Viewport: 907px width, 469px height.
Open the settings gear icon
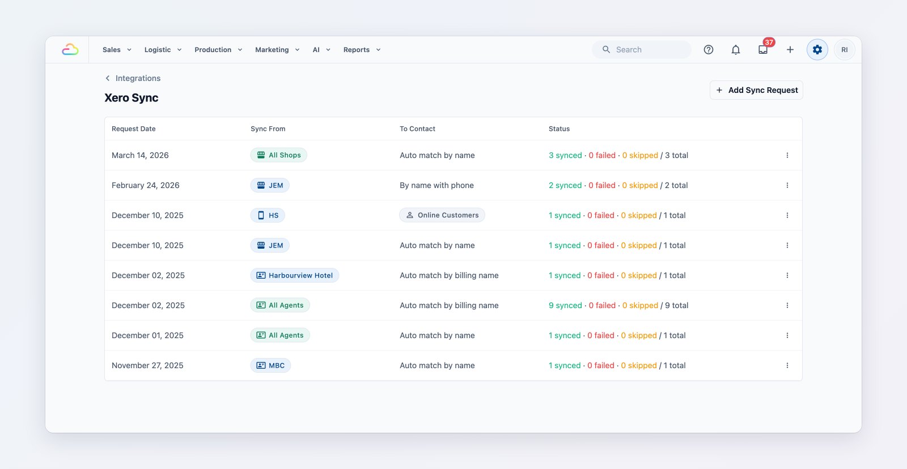click(817, 50)
